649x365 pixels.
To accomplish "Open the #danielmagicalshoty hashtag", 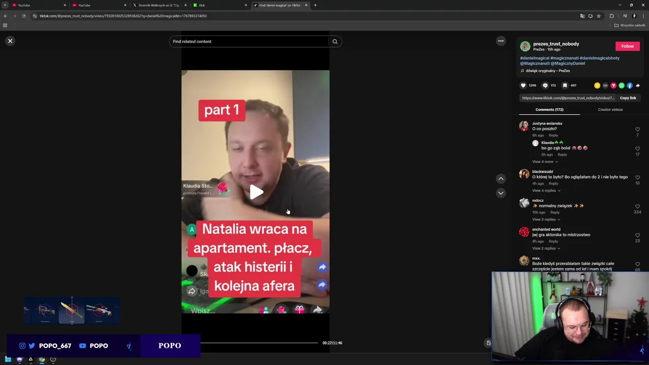I will 599,58.
